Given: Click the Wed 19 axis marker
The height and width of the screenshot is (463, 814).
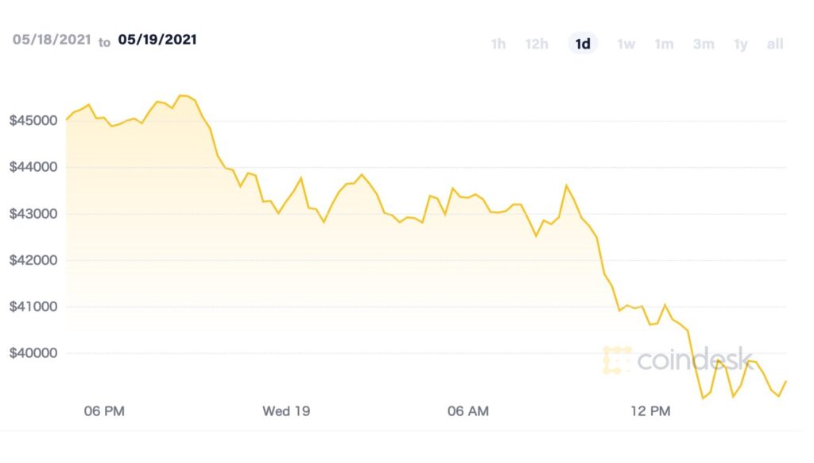Looking at the screenshot, I should (x=286, y=411).
